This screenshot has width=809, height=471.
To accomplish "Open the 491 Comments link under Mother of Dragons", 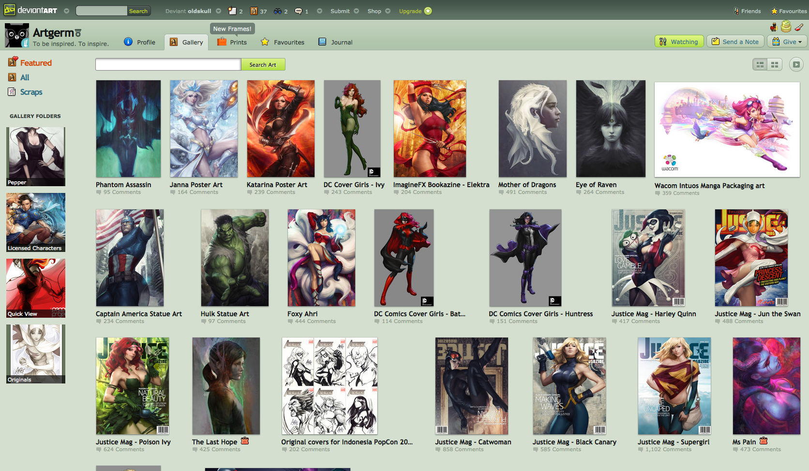I will point(526,192).
